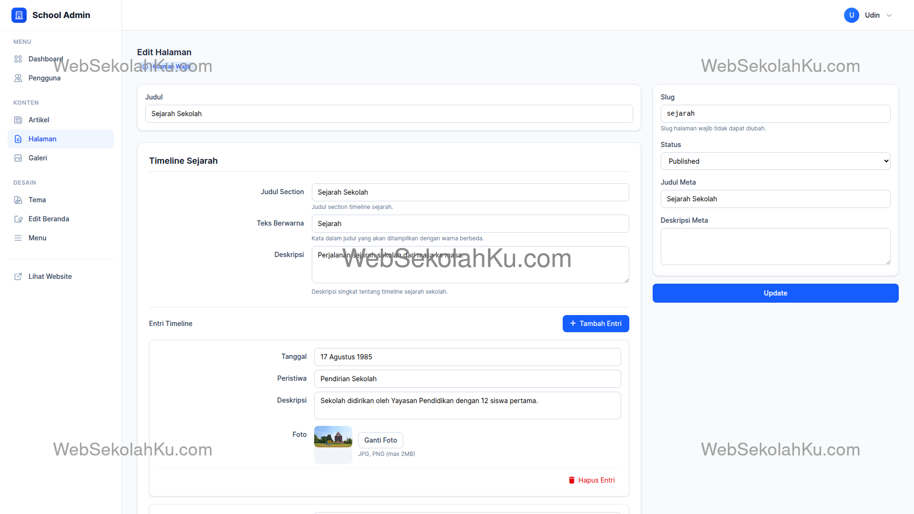Image resolution: width=914 pixels, height=514 pixels.
Task: Focus the Judul Section input
Action: coord(470,192)
